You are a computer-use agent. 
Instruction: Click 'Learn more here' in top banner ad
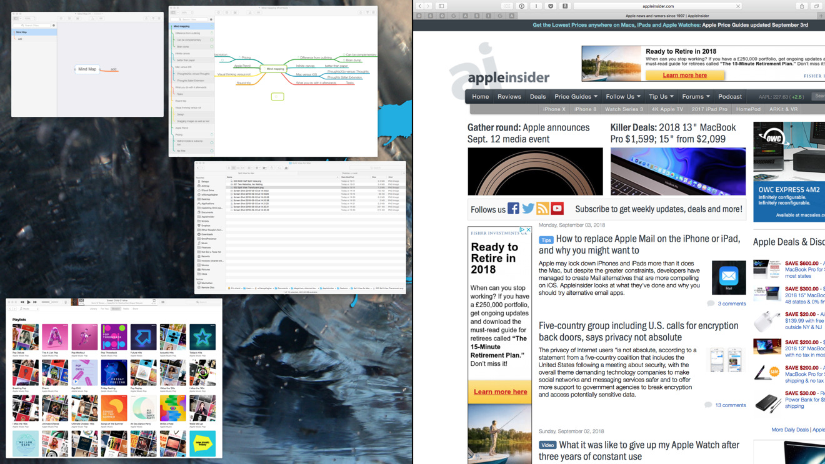(x=684, y=76)
